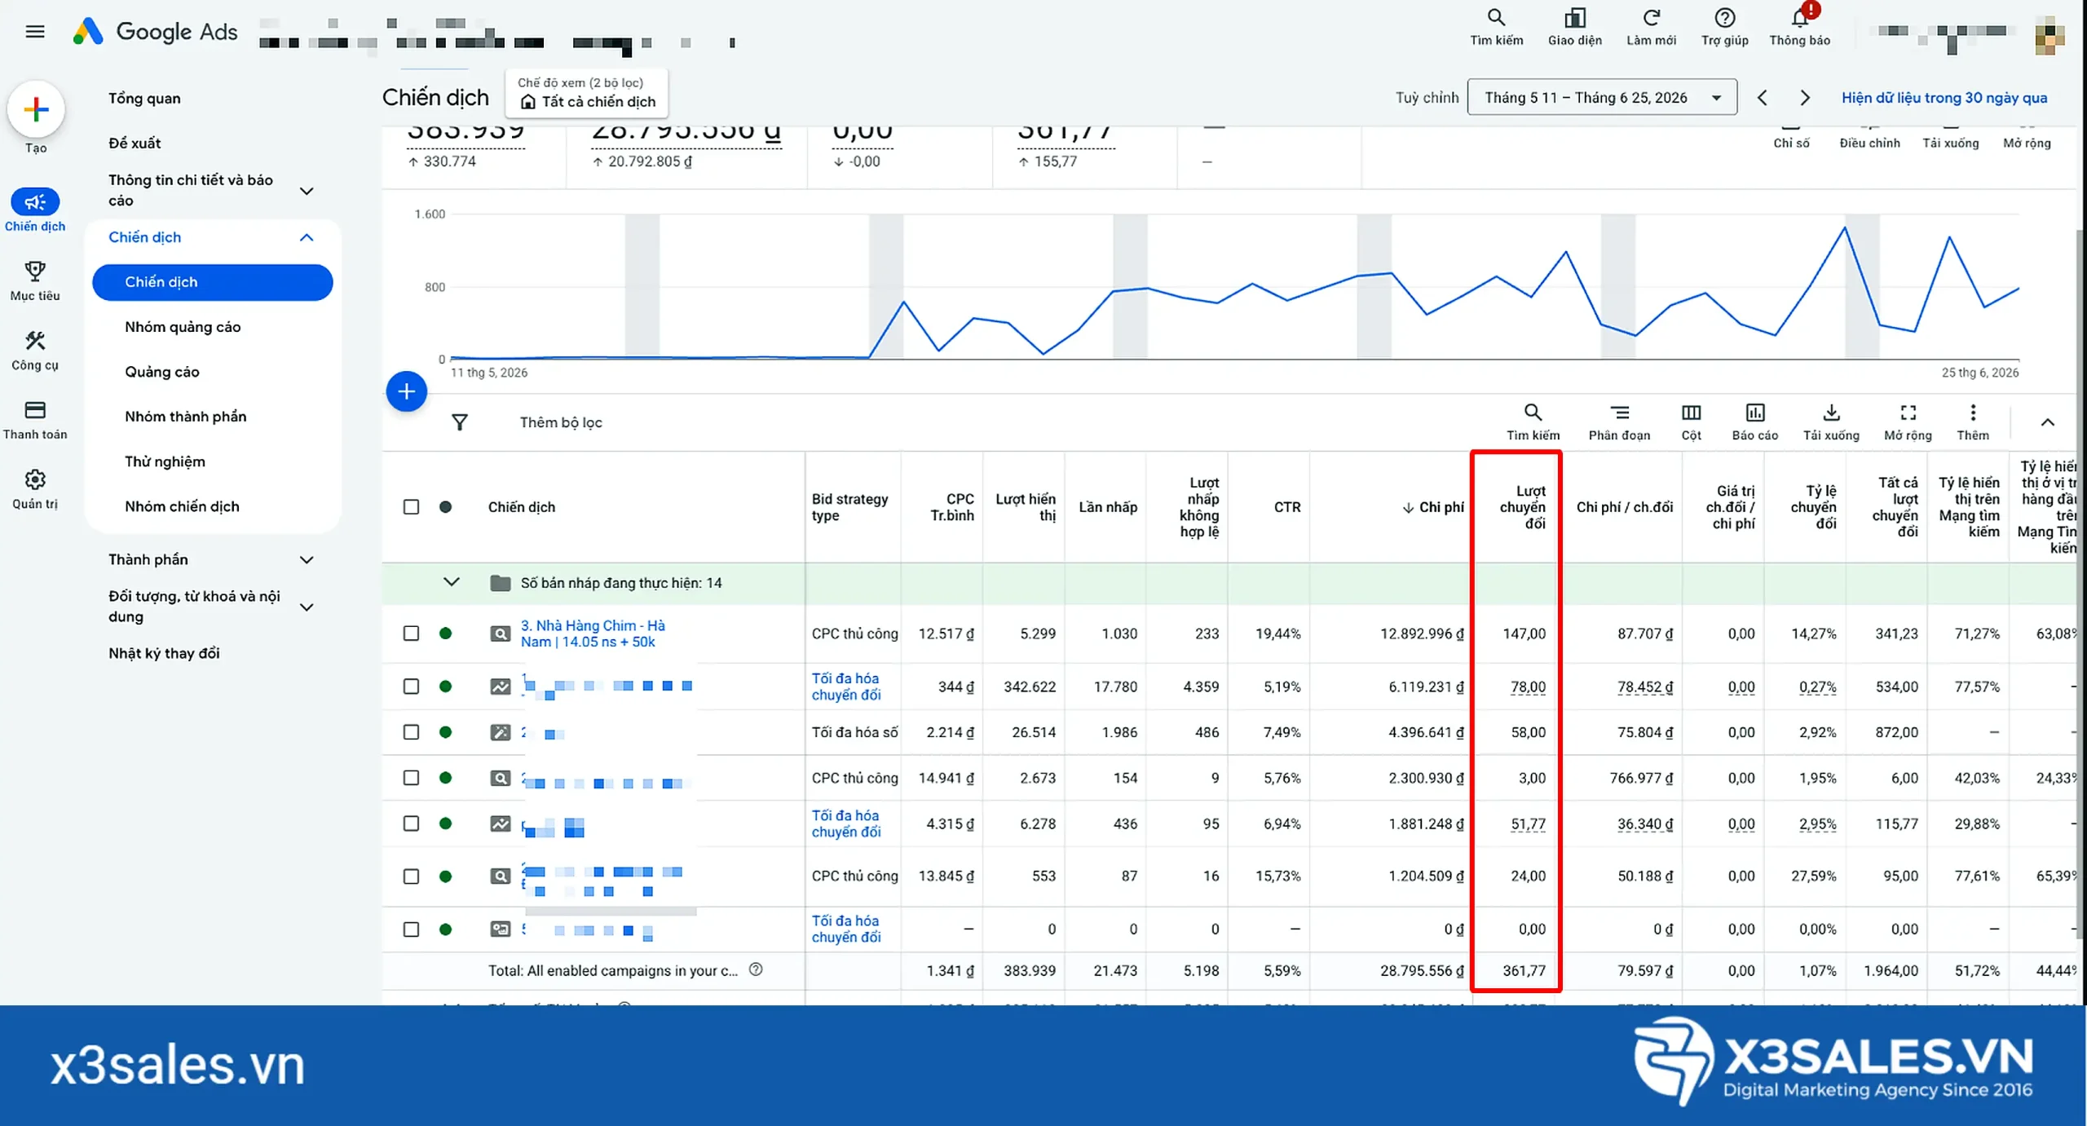Search the table with Tìm kiếm icon
Viewport: 2087px width, 1126px height.
(1533, 422)
